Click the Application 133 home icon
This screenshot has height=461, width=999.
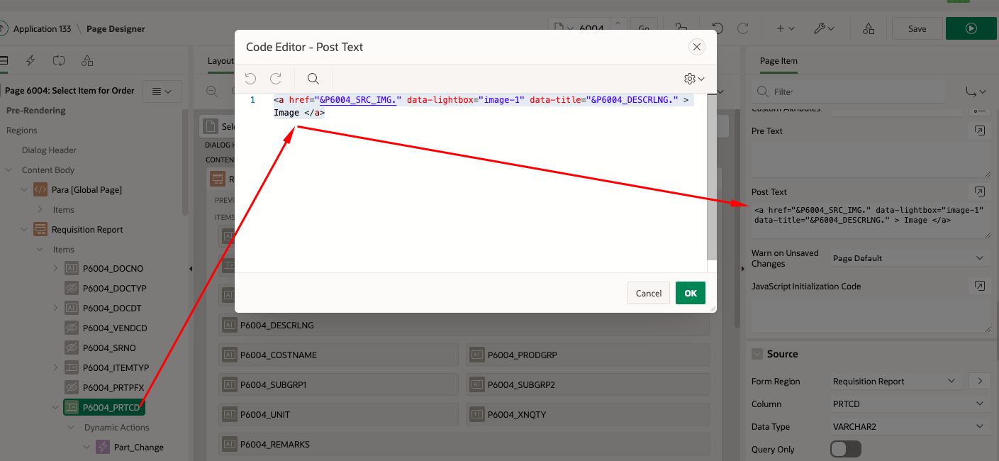(4, 29)
